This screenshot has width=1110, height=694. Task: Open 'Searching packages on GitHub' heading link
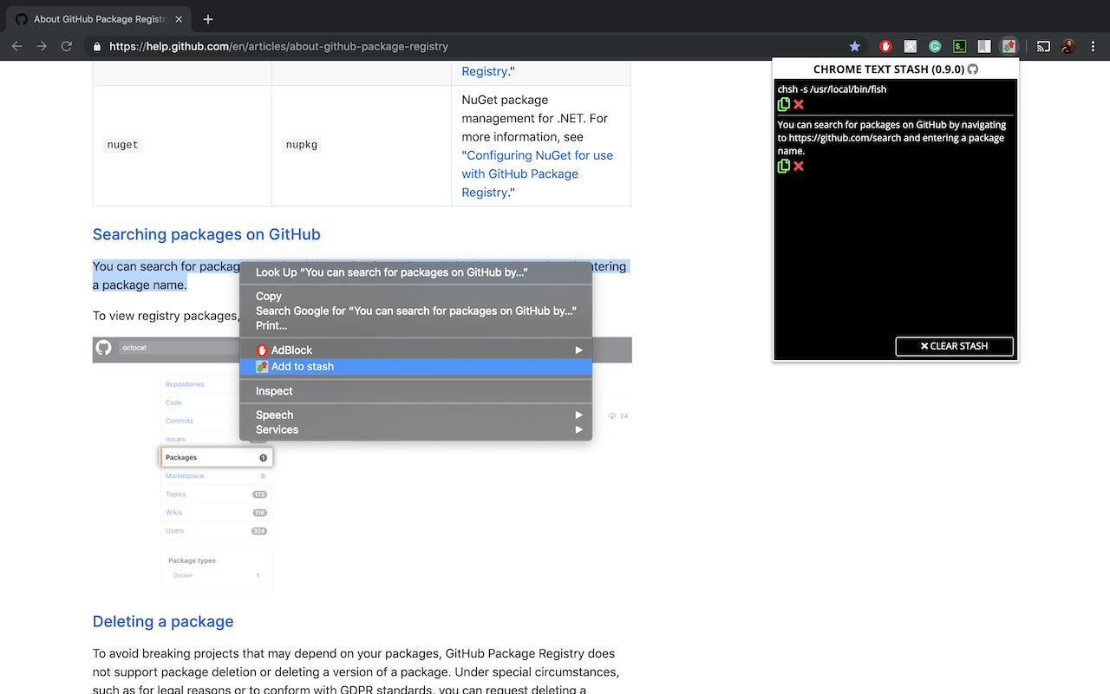(206, 234)
